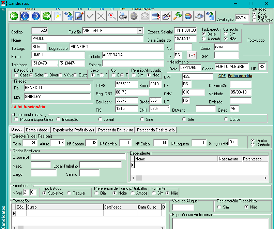Image resolution: width=274 pixels, height=229 pixels.
Task: Set Fumante to Sim
Action: pos(154,193)
